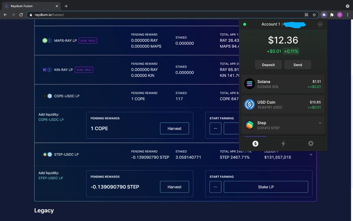This screenshot has width=353, height=221.
Task: Open the COPE-USDC LP add liquidity link
Action: coord(51,120)
